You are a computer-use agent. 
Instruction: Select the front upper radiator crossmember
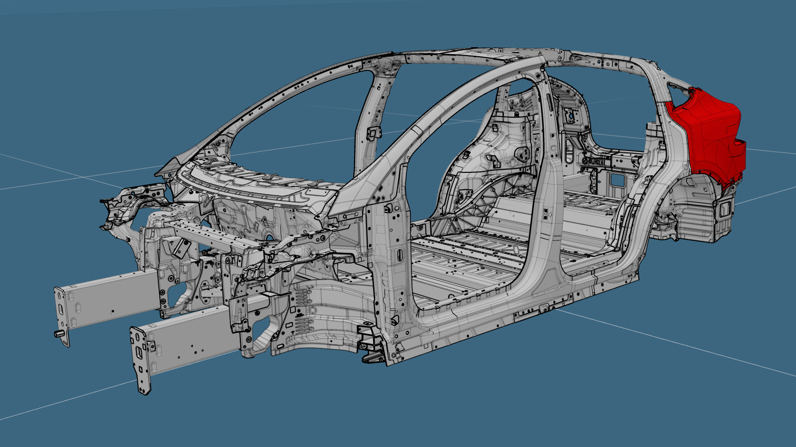pos(209,234)
